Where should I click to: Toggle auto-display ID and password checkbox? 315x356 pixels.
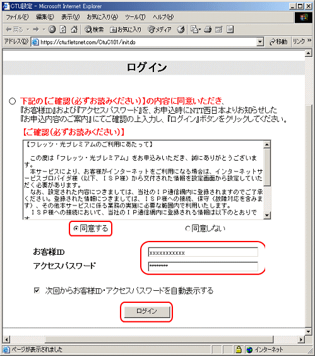pyautogui.click(x=37, y=290)
